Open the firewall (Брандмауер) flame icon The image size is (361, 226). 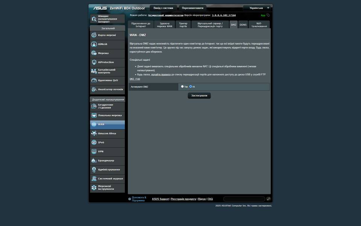point(94,160)
